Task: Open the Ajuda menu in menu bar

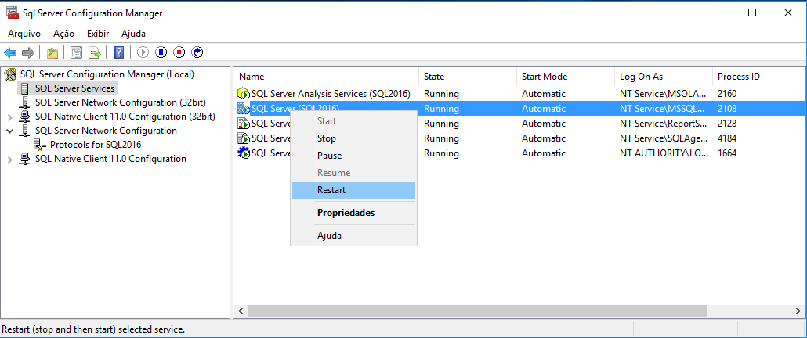Action: 133,34
